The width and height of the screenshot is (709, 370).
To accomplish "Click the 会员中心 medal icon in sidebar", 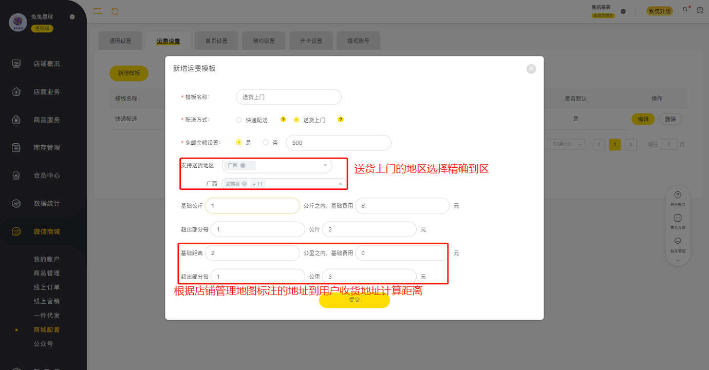I will tap(16, 176).
